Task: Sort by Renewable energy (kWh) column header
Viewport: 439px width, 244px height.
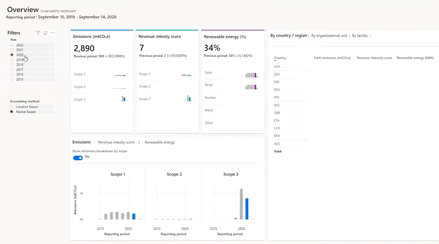Action: coord(415,58)
